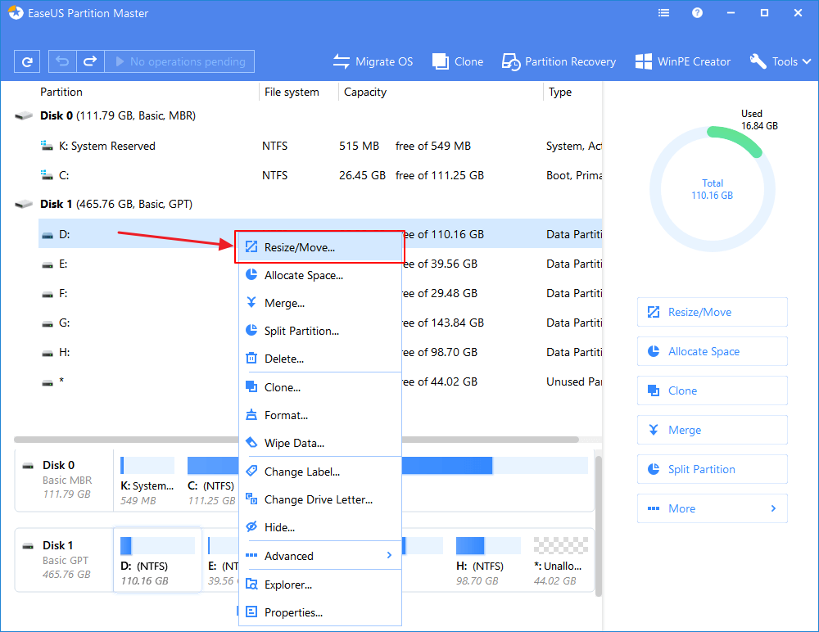This screenshot has height=632, width=819.
Task: Click the horizontal scrollbar of partition list
Action: point(296,440)
